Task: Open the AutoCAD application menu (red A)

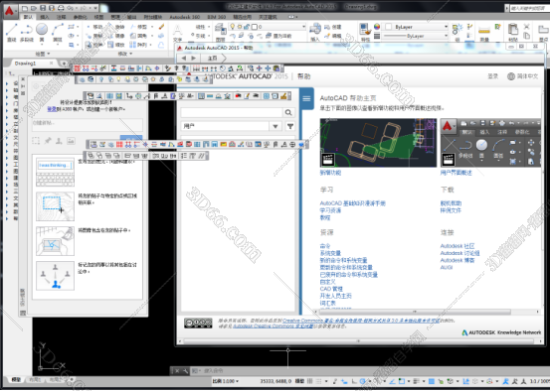Action: 10,11
